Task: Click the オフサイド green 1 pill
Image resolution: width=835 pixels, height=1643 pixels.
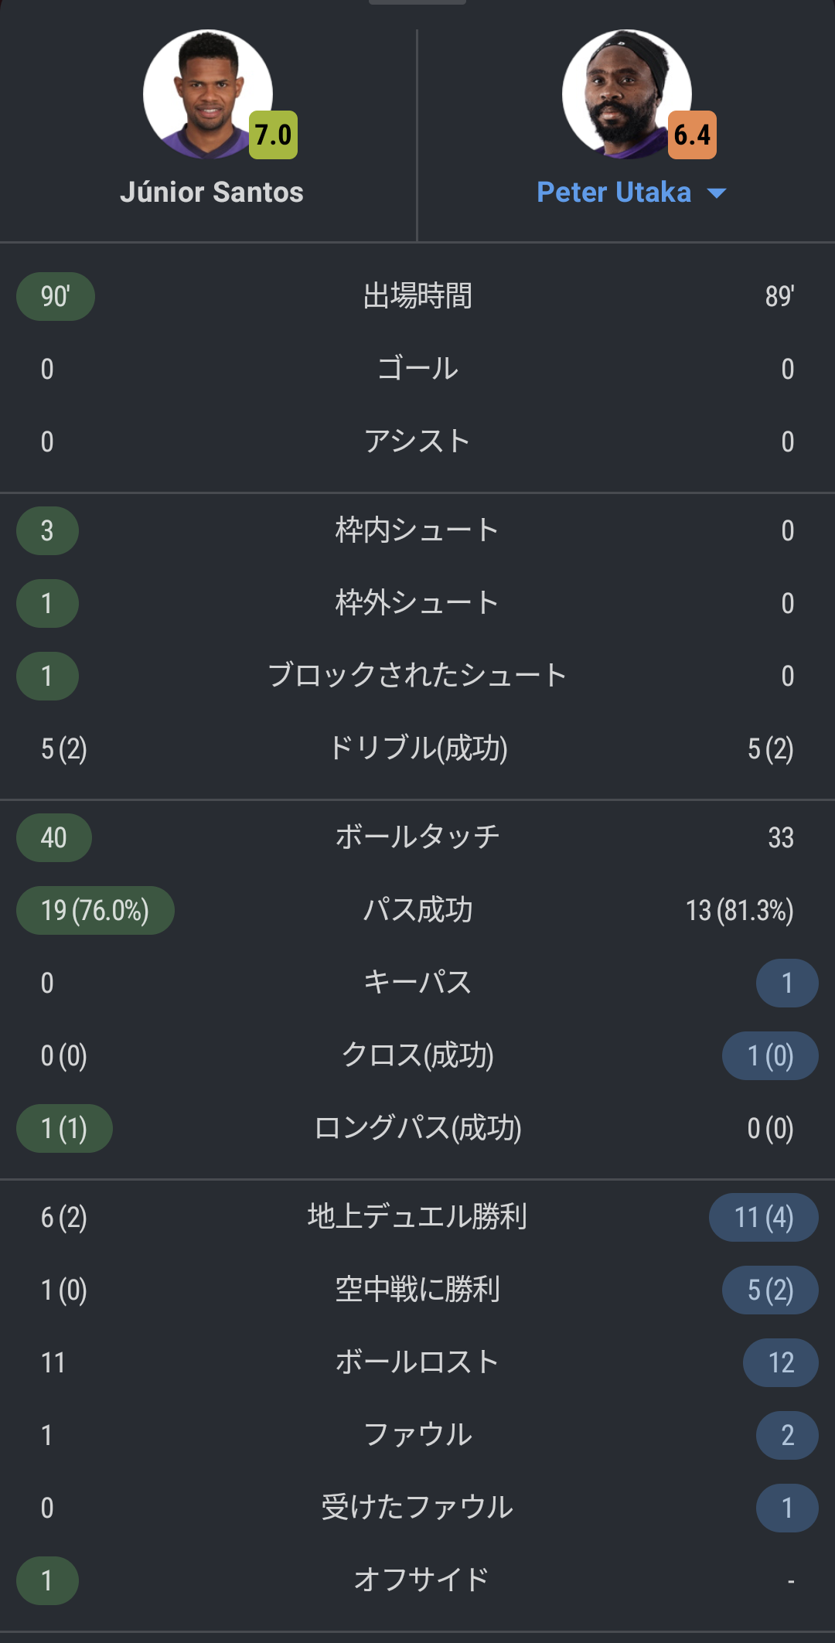Action: click(47, 1580)
